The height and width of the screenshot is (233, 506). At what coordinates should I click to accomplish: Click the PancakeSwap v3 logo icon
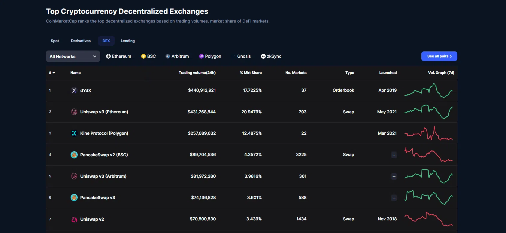[74, 198]
